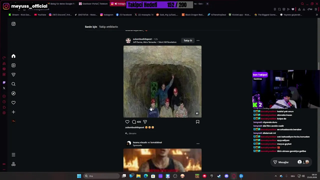The width and height of the screenshot is (320, 180).
Task: Open the Stream - Kick Dashboard bookmark
Action: point(20,15)
